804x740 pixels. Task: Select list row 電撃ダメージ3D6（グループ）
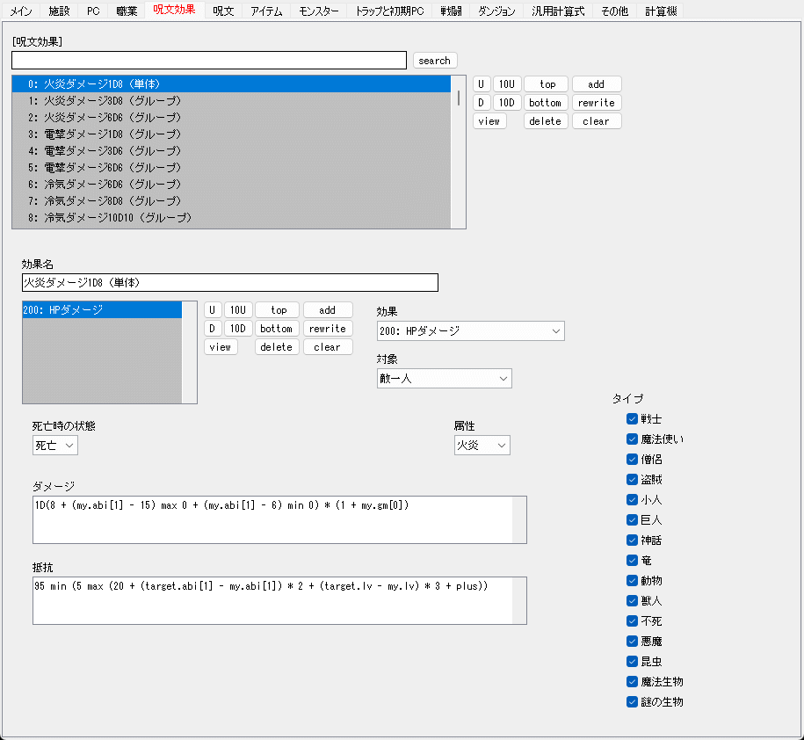pos(231,151)
